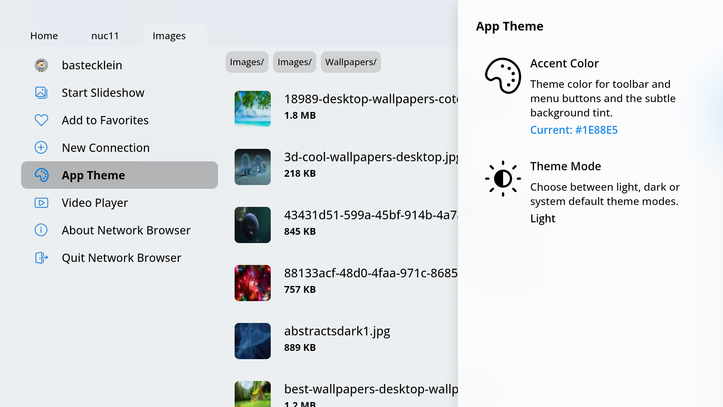This screenshot has height=407, width=723.
Task: Open the abstractsdark1.jpg thumbnail
Action: click(x=252, y=341)
